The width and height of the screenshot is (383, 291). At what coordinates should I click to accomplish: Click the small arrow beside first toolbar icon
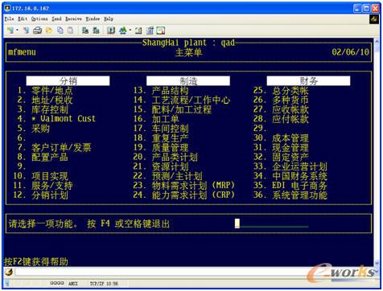(x=17, y=31)
